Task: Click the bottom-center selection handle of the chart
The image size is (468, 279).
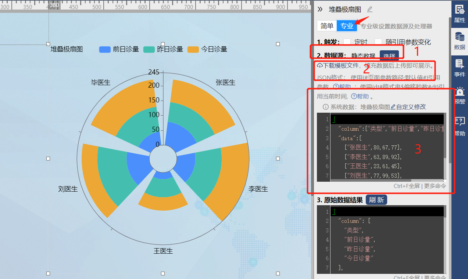Action: click(163, 273)
